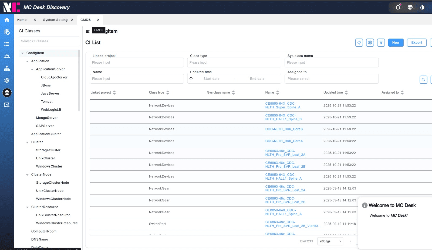Select DNSName in the tree
This screenshot has height=250, width=432.
40,239
